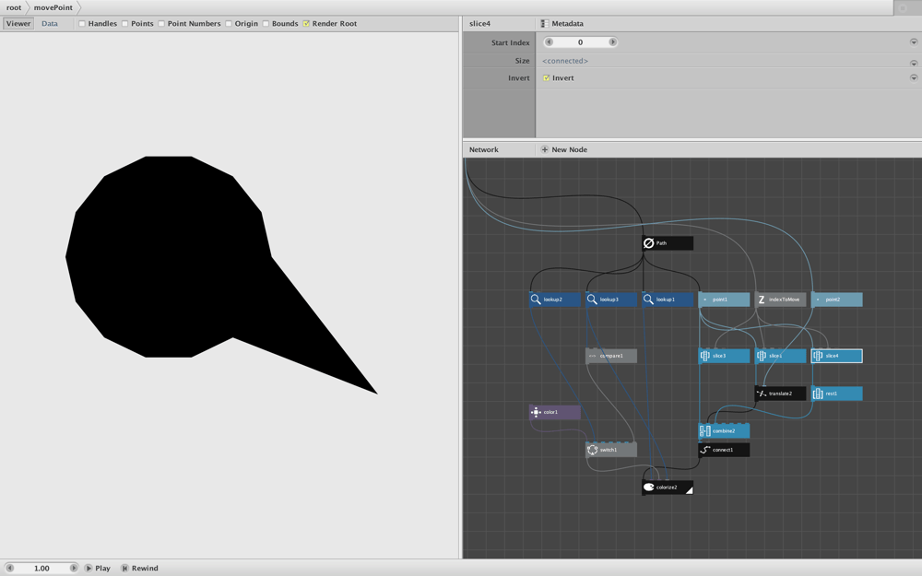Screen dimensions: 922x576
Task: Step the frame number backward
Action: (x=9, y=569)
